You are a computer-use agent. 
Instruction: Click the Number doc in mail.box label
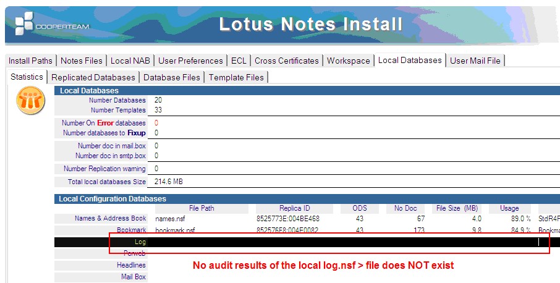(112, 146)
